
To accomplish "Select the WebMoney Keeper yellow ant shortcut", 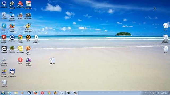I will [x=28, y=28].
